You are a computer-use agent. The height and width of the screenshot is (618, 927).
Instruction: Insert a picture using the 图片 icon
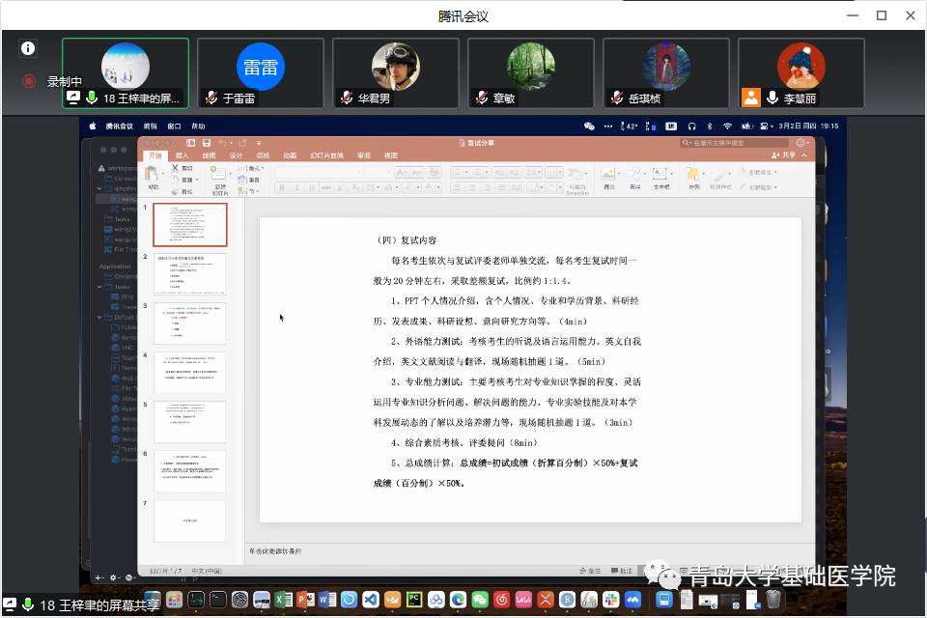point(609,174)
